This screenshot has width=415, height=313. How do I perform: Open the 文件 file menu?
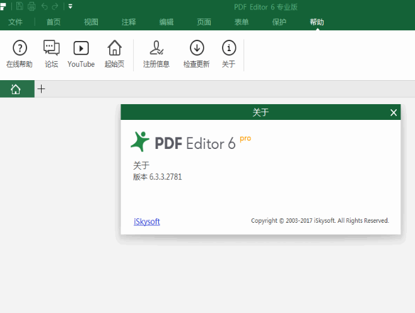click(x=15, y=22)
